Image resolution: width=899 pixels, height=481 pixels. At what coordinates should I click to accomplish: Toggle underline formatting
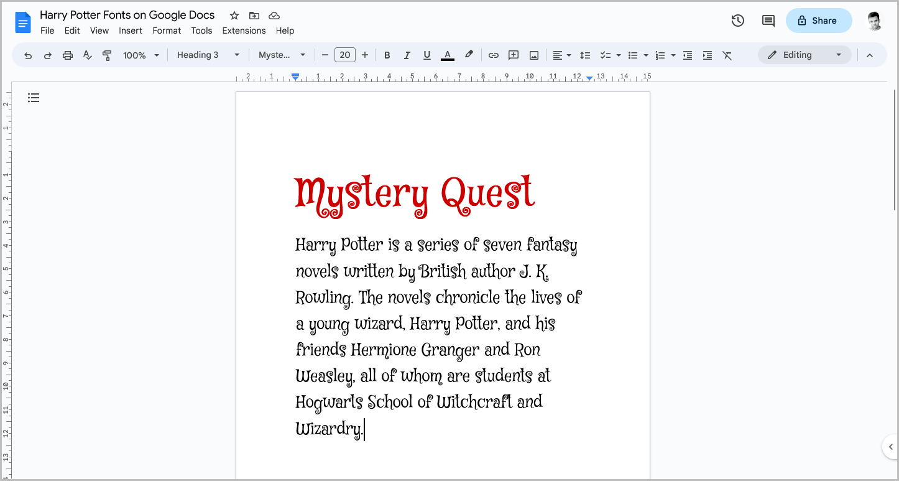426,55
